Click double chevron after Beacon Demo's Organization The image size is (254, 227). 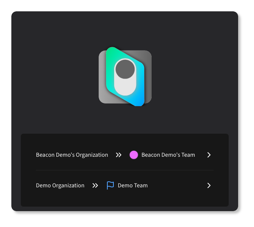[119, 155]
